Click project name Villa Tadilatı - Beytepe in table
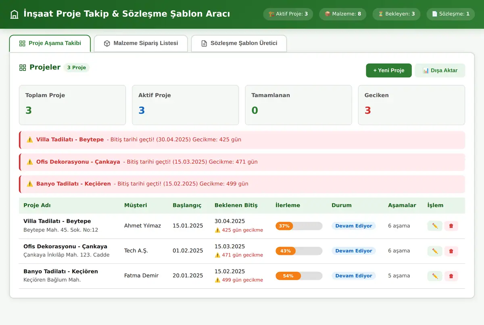This screenshot has width=484, height=325. coord(57,221)
